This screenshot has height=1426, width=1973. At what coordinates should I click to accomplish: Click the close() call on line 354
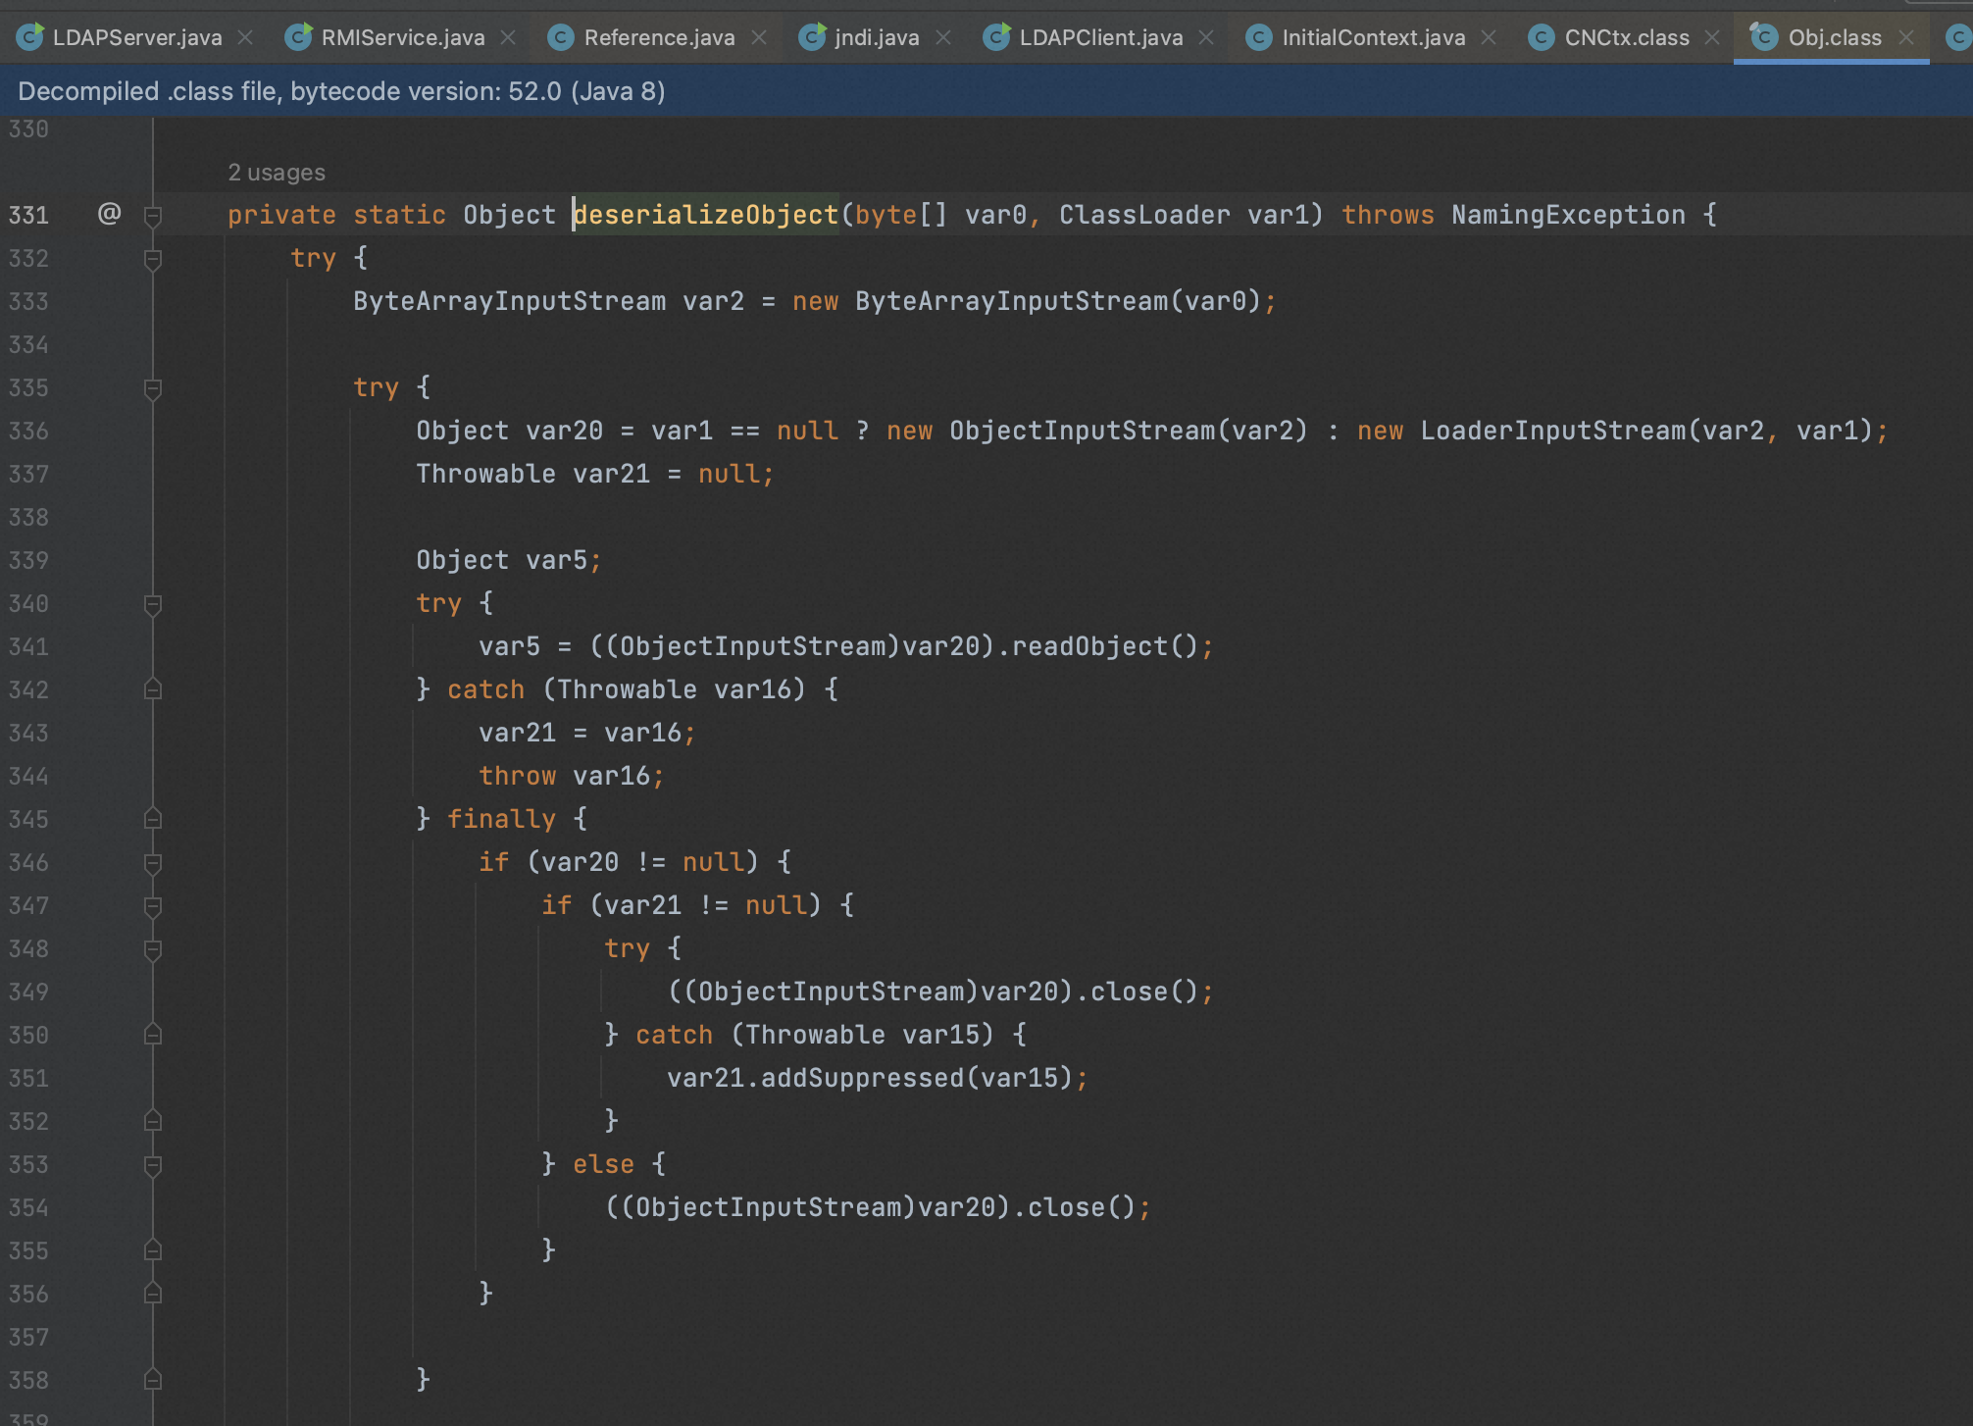coord(1082,1207)
